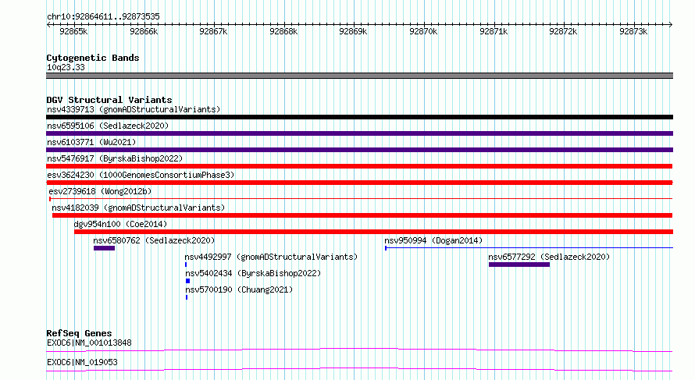Select the nsv6103771 Wu2021 purple bar
This screenshot has width=695, height=380.
(359, 150)
